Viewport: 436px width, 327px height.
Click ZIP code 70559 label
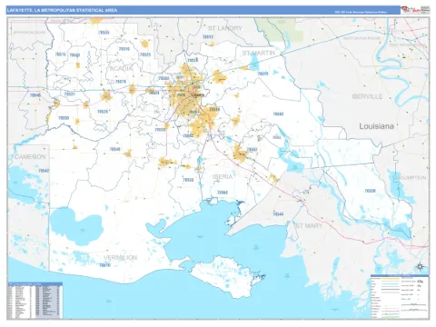coord(64,118)
